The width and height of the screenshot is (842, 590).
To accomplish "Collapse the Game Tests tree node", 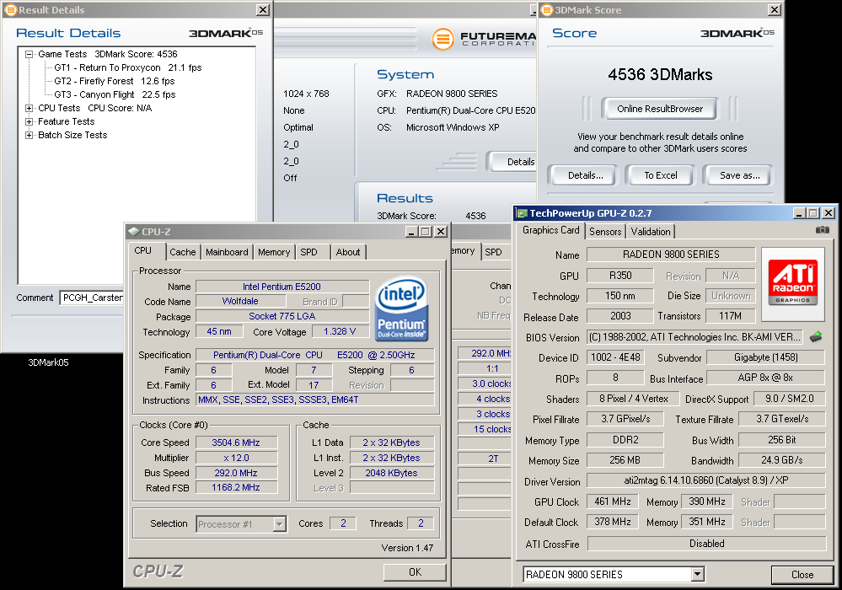I will click(29, 54).
